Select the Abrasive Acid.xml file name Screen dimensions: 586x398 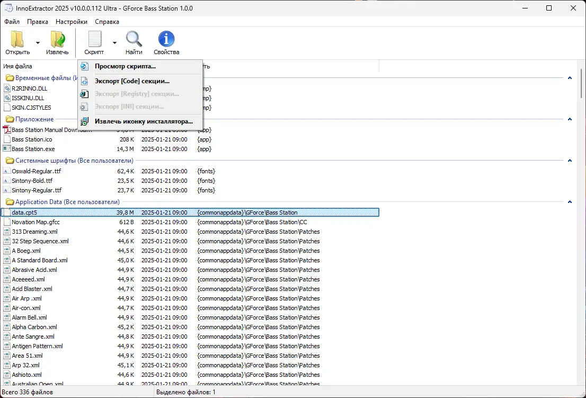click(34, 269)
